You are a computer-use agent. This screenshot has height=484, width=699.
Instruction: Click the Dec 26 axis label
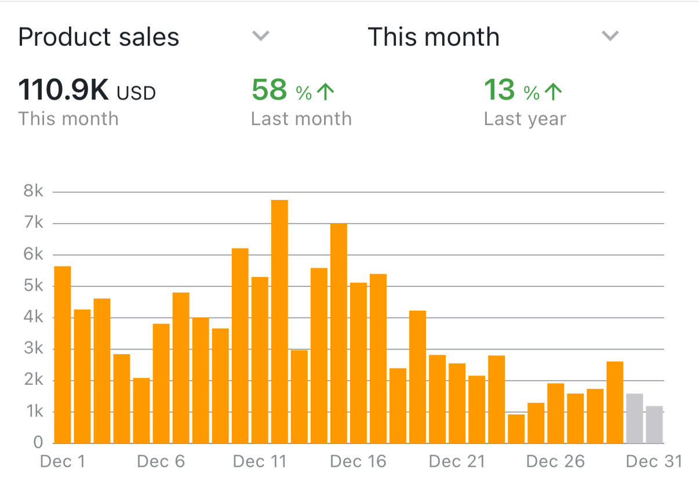pyautogui.click(x=555, y=461)
